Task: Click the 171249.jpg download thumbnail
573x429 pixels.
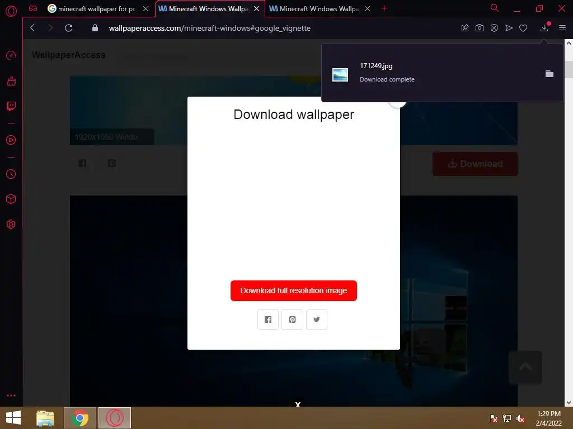Action: 340,75
